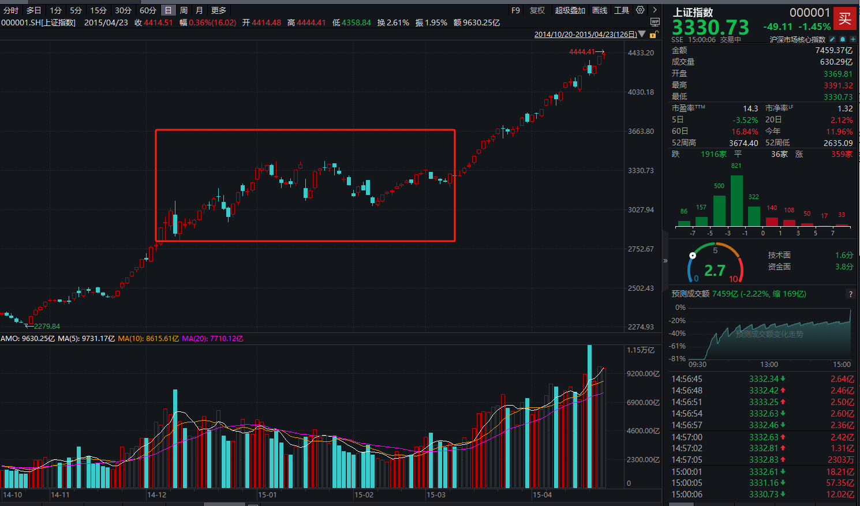Click the distribution bar labeled 500

719,211
